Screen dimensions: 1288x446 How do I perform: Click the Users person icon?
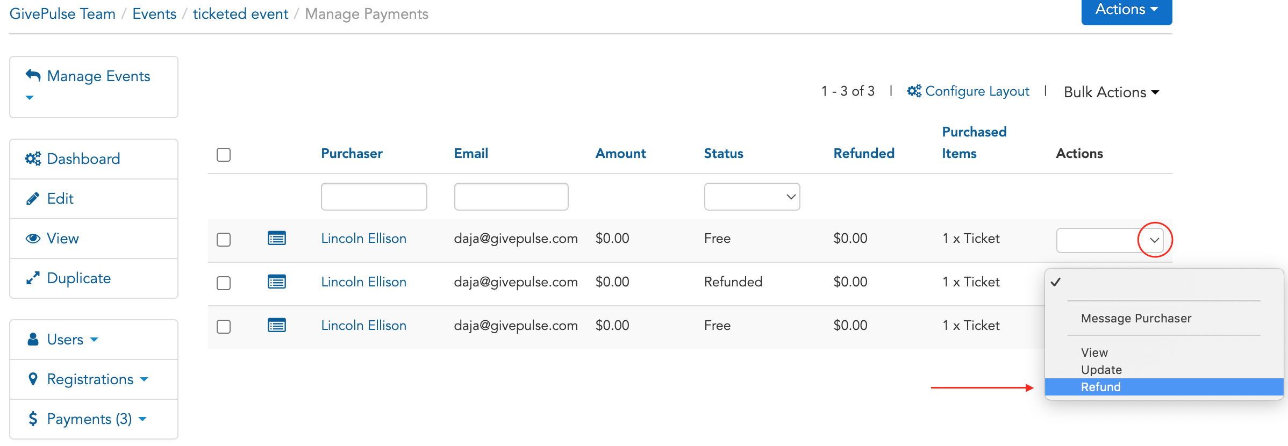[x=33, y=339]
